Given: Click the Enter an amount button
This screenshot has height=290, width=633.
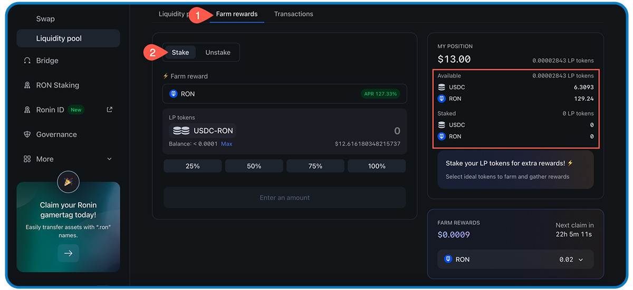Looking at the screenshot, I should click(x=285, y=198).
